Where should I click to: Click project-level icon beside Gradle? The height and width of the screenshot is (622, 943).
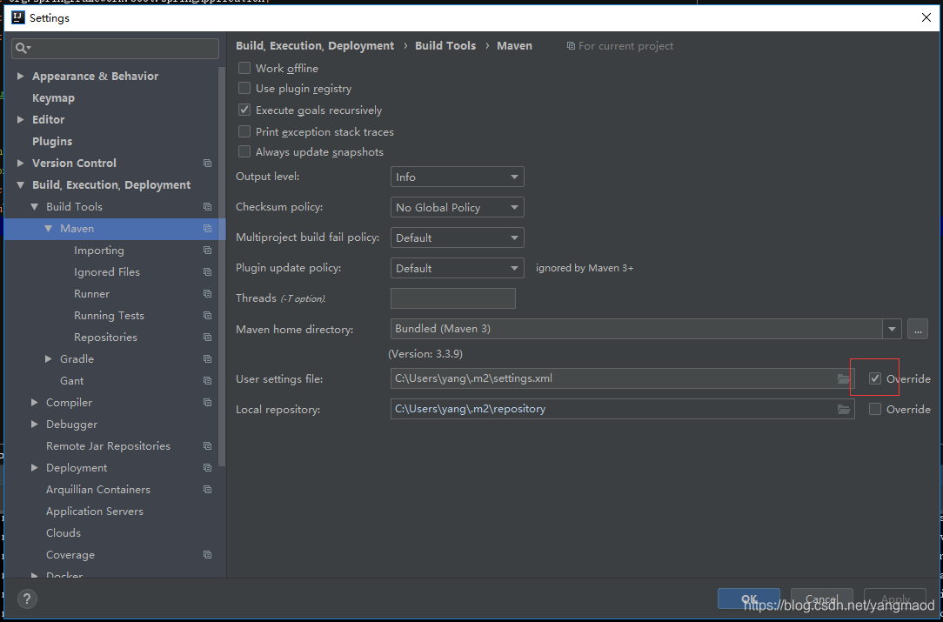[x=208, y=359]
